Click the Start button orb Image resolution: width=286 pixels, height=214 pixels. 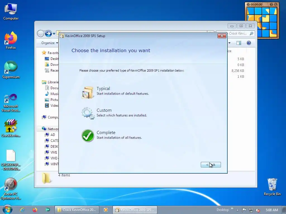click(7, 210)
